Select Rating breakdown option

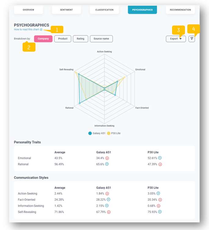pos(81,39)
